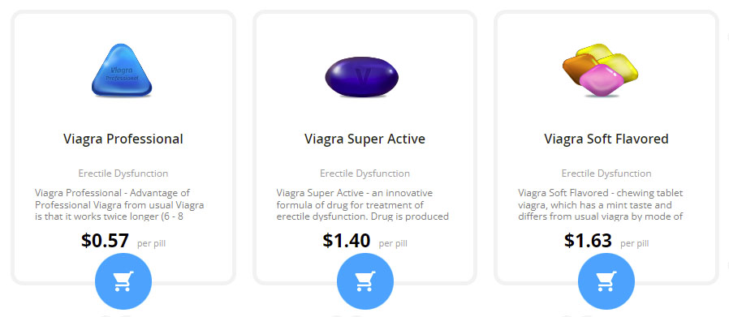Click "per pill" label beside $0.57
Viewport: 729px width, 317px height.
click(x=152, y=243)
